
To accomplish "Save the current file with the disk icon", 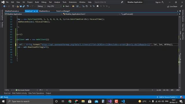I will pyautogui.click(x=21, y=6).
